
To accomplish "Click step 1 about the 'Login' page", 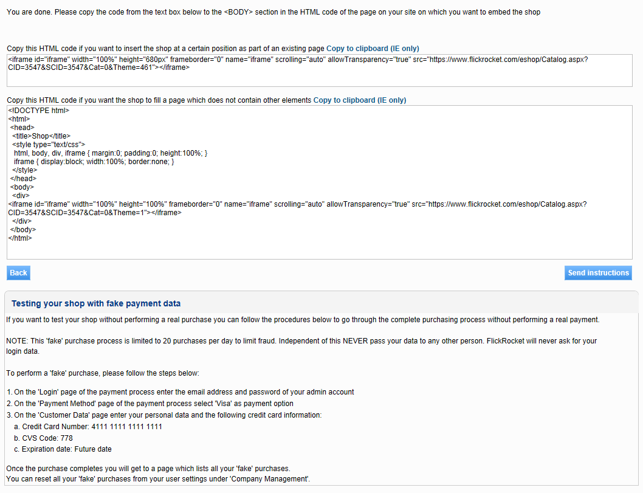I will point(180,392).
